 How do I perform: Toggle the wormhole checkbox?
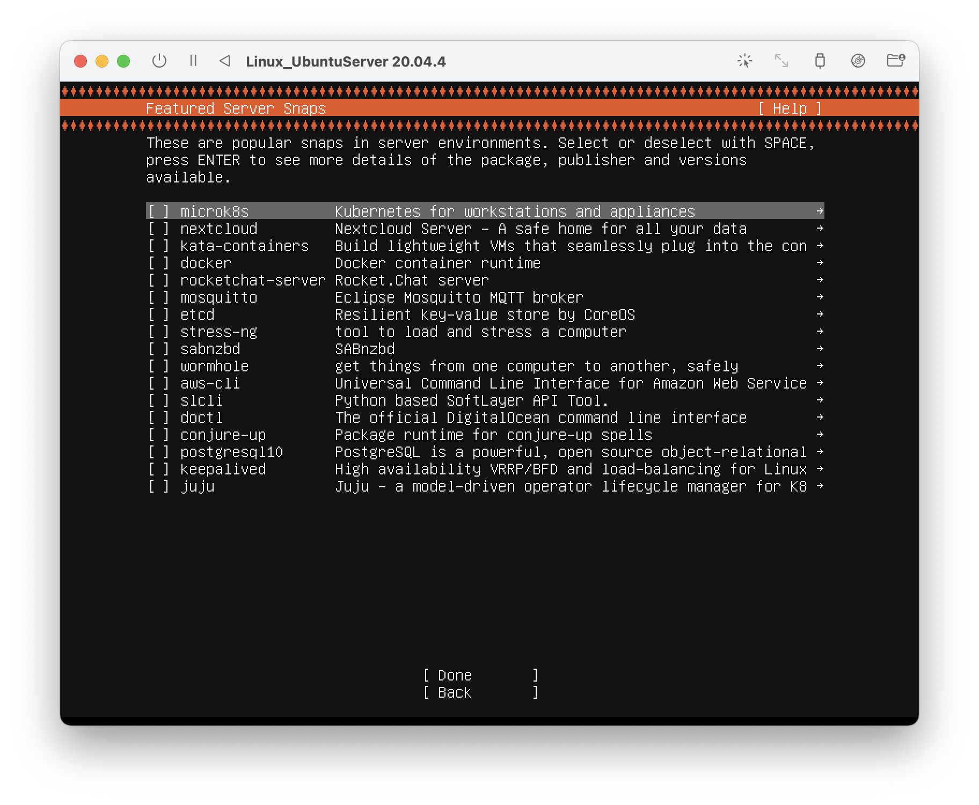[x=159, y=366]
